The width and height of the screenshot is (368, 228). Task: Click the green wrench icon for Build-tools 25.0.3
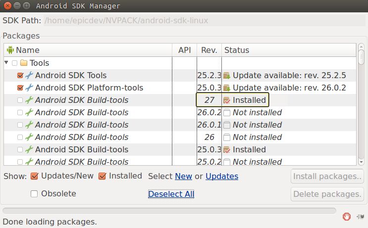[29, 149]
